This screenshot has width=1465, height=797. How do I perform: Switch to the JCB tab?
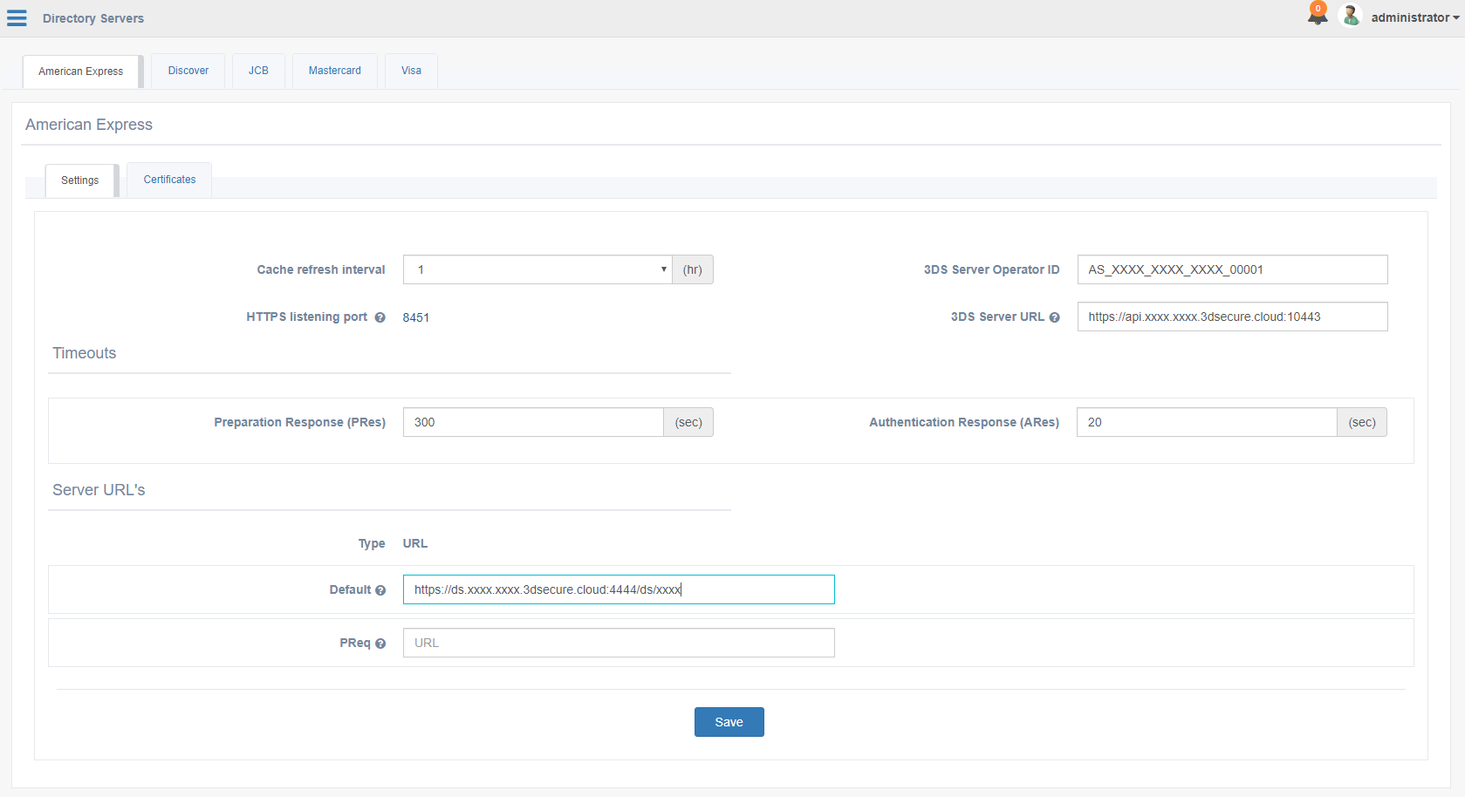[x=258, y=71]
